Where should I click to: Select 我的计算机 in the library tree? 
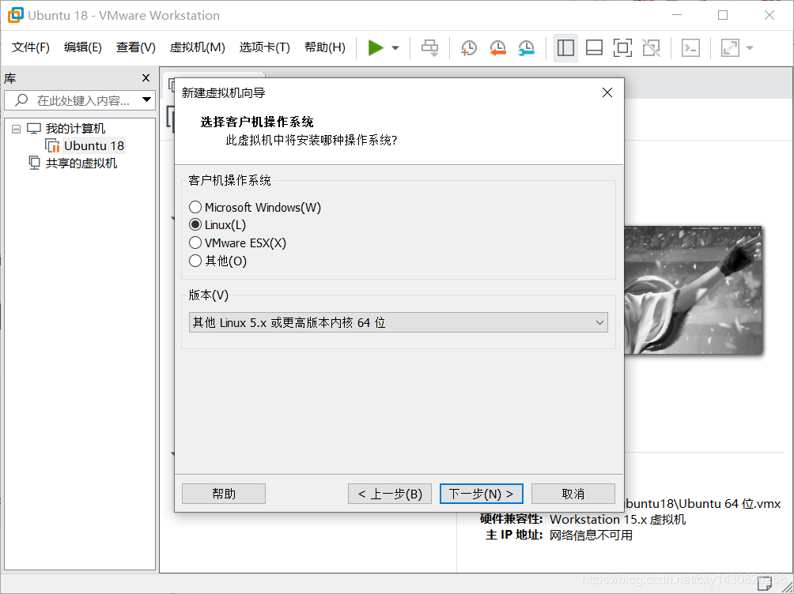coord(75,129)
